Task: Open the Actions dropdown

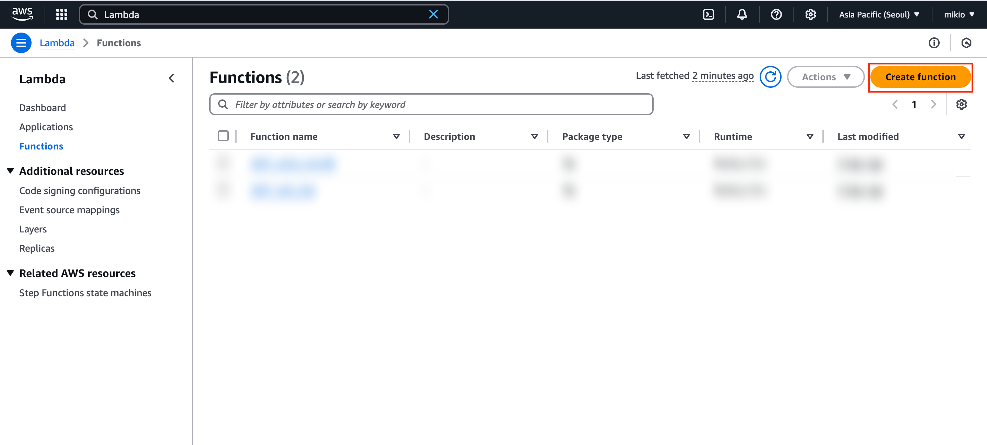Action: pyautogui.click(x=825, y=77)
